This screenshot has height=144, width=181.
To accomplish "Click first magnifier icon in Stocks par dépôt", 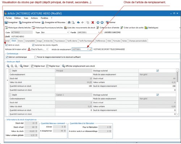I will click(x=8, y=66).
